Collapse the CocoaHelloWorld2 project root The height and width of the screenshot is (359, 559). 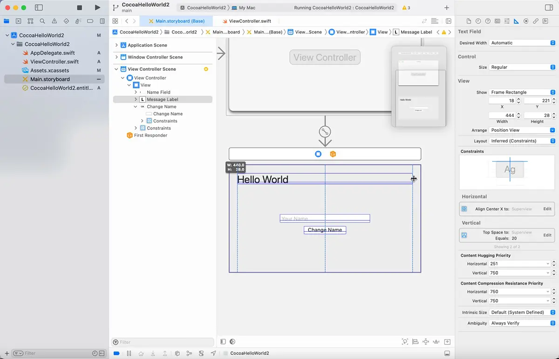[x=7, y=35]
